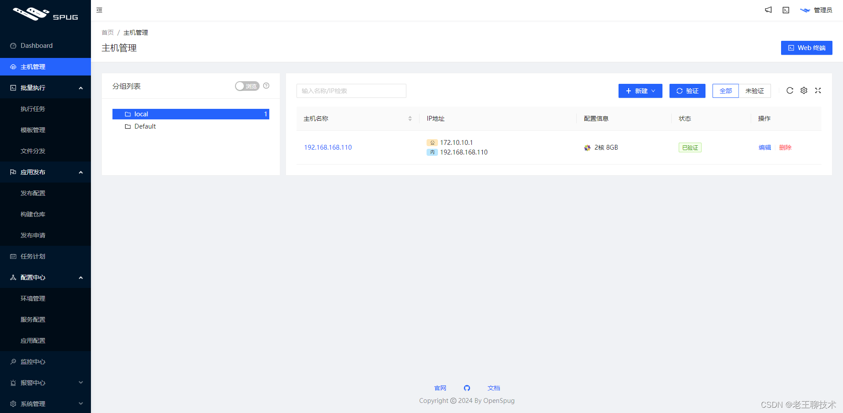
Task: Click the 批量执行 code icon in sidebar
Action: (13, 88)
